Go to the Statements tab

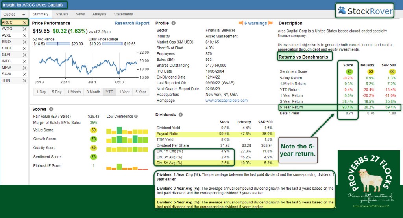[123, 14]
